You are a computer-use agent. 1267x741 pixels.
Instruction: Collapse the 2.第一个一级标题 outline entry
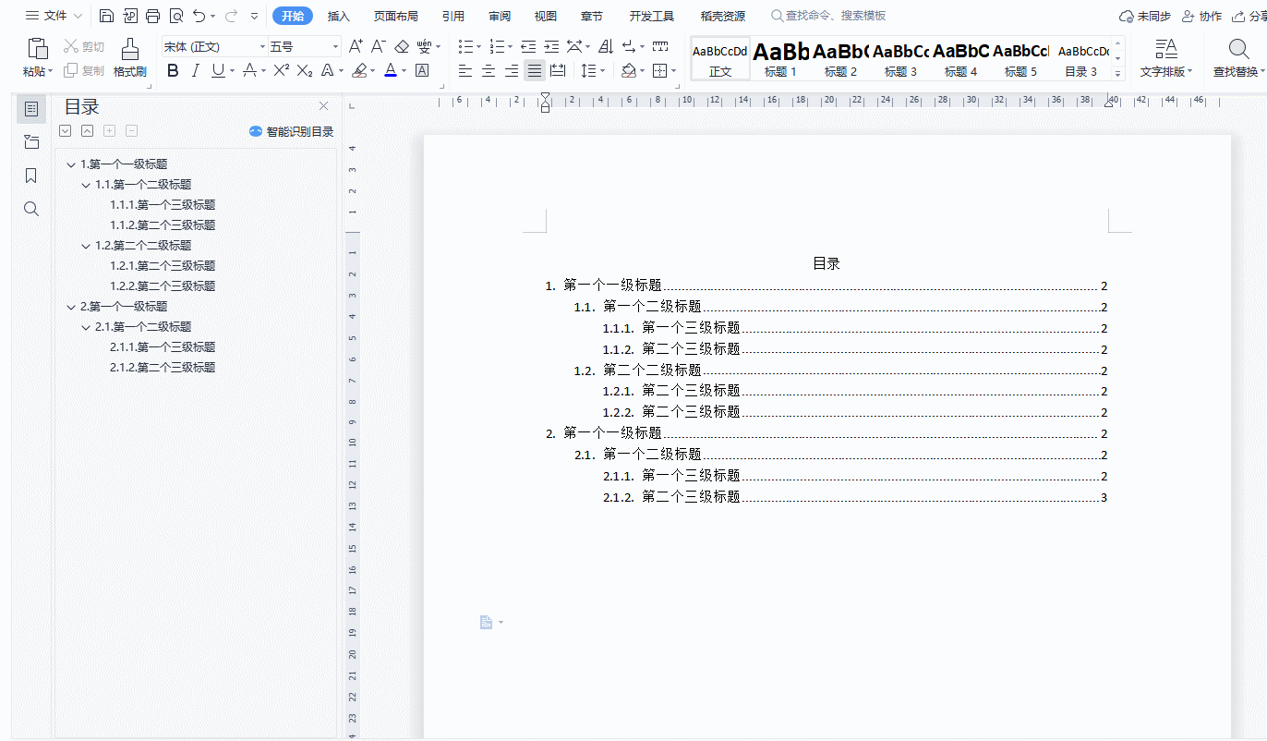(70, 306)
